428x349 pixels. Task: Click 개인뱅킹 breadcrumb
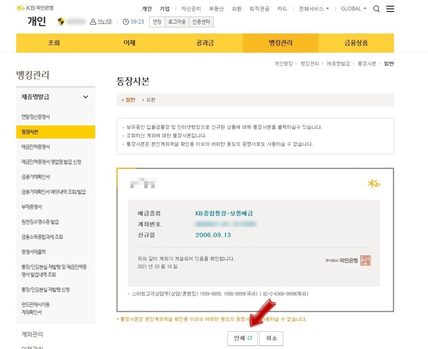tap(283, 64)
